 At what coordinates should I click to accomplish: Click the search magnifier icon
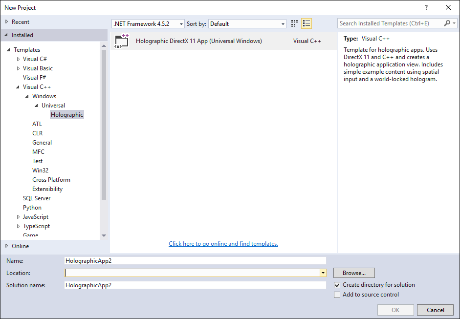[447, 23]
